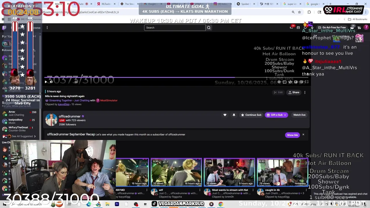
Task: Toggle the notification bell for officedrummer
Action: pos(234,115)
